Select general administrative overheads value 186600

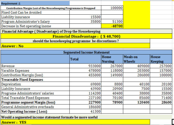[85, 107]
